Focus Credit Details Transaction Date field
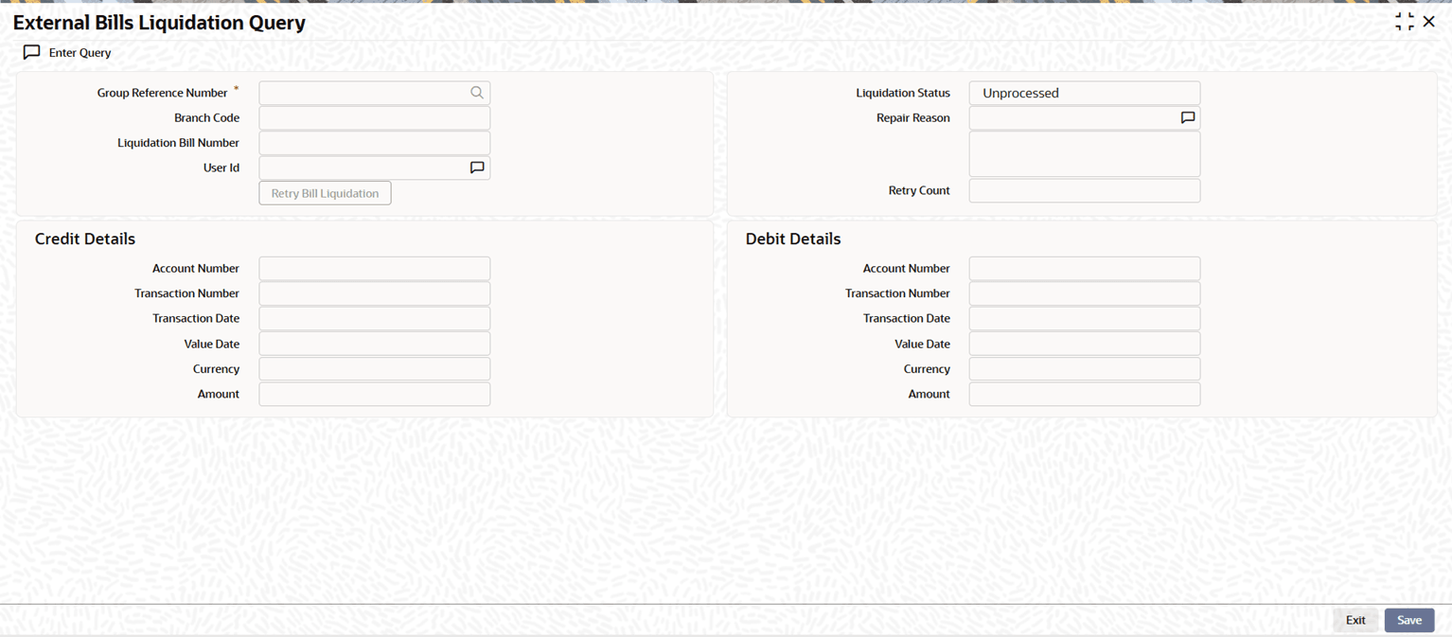This screenshot has height=637, width=1452. pyautogui.click(x=374, y=319)
